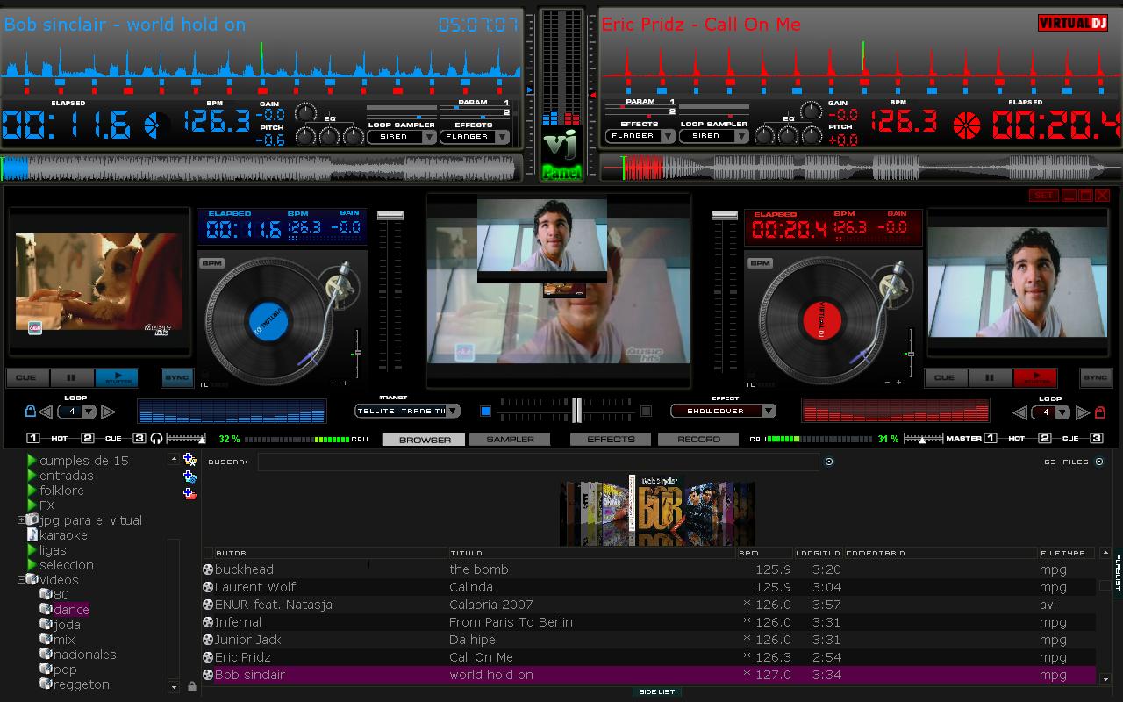Sort the list by BPM column header

[763, 553]
